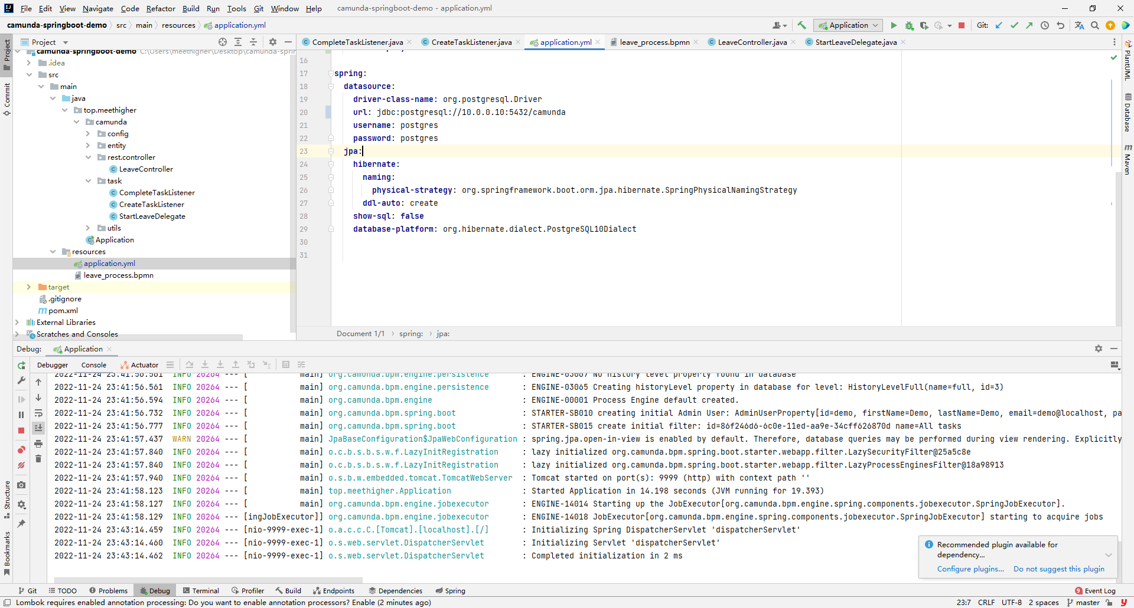Image resolution: width=1134 pixels, height=608 pixels.
Task: Select opened file in Project tree
Action: (223, 42)
